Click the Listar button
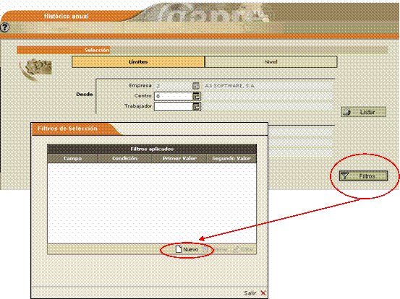The width and height of the screenshot is (400, 299). tap(364, 112)
